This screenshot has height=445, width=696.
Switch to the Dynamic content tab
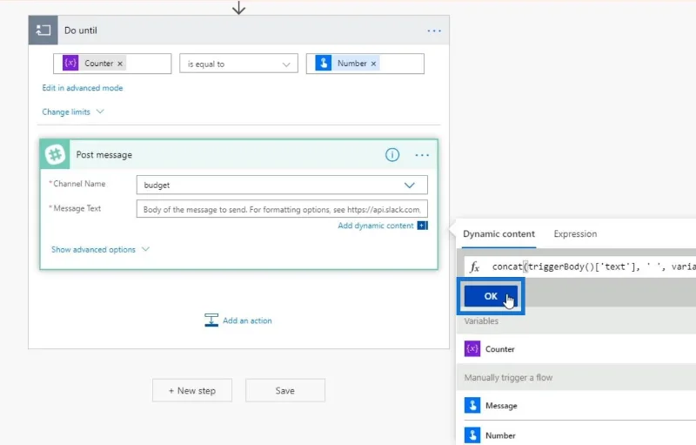pos(499,234)
